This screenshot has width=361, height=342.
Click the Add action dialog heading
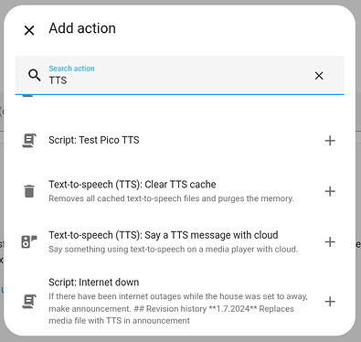click(82, 28)
